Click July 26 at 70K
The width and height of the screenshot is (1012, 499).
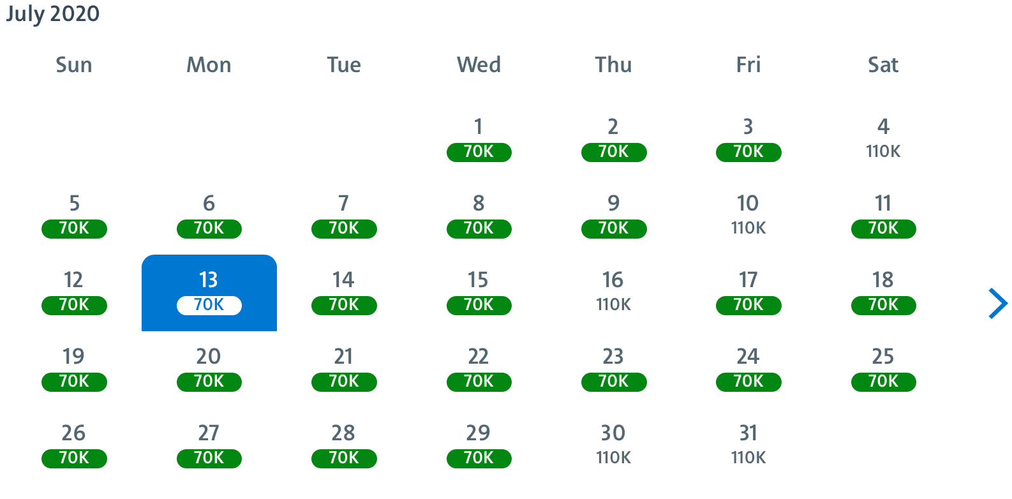(74, 446)
